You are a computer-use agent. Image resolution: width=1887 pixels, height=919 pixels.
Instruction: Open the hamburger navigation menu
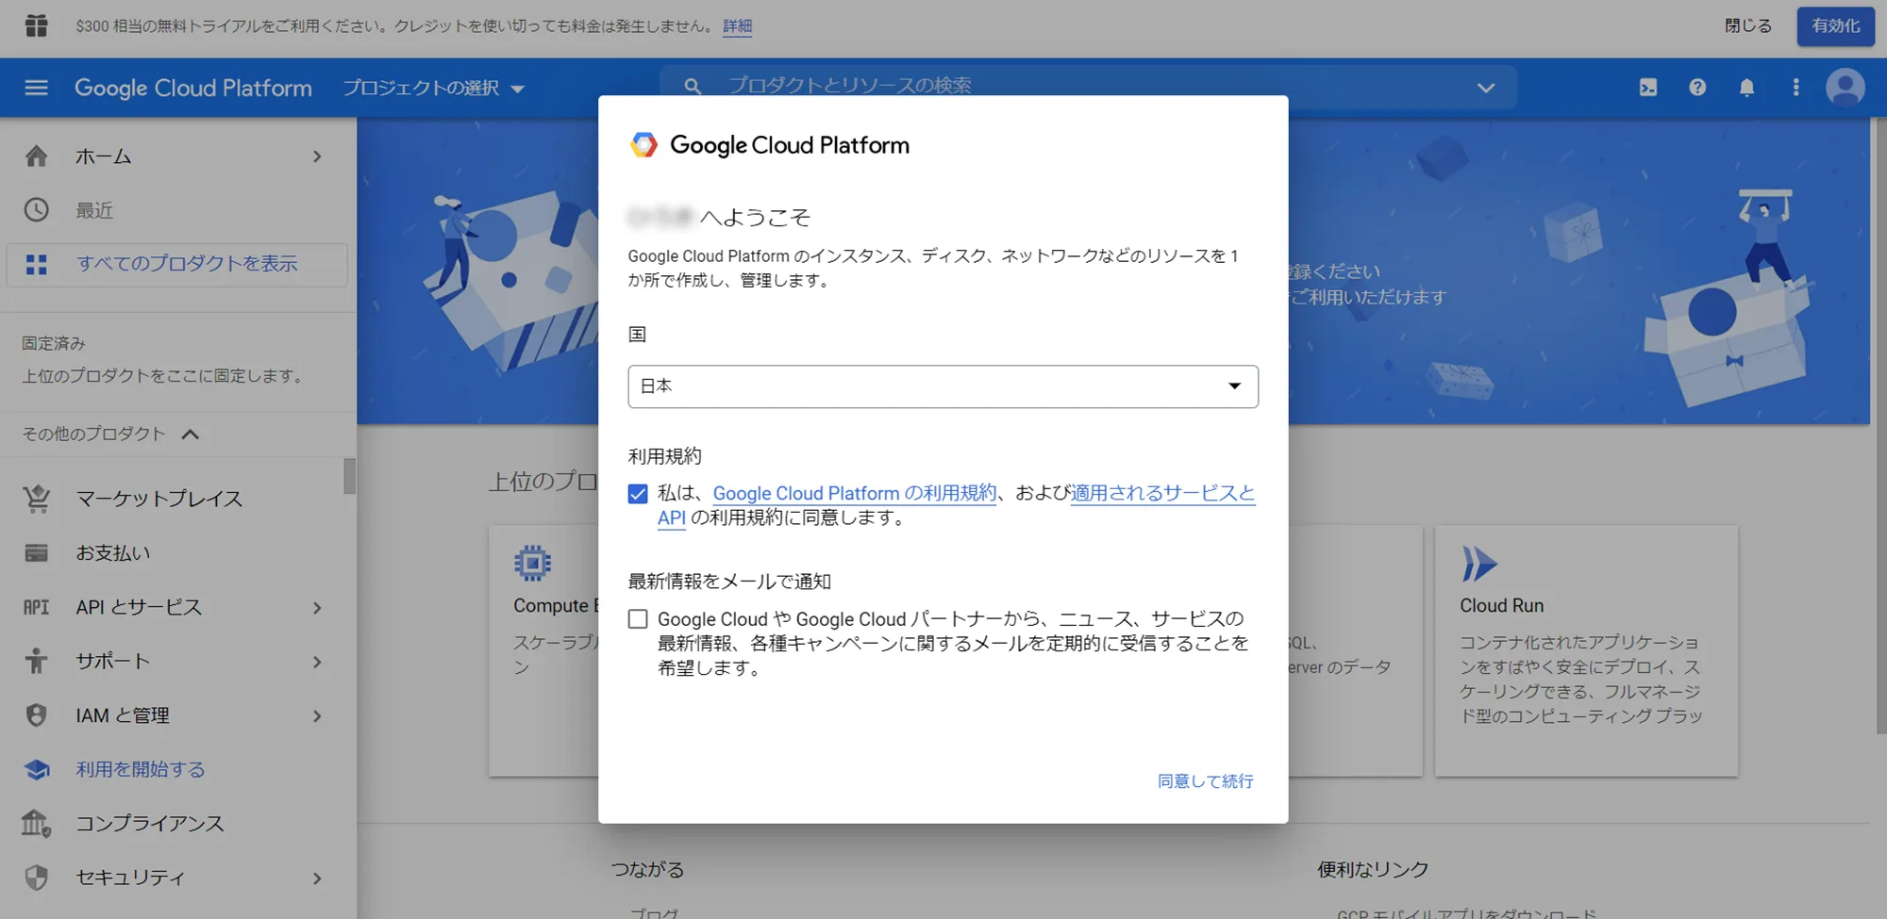36,88
